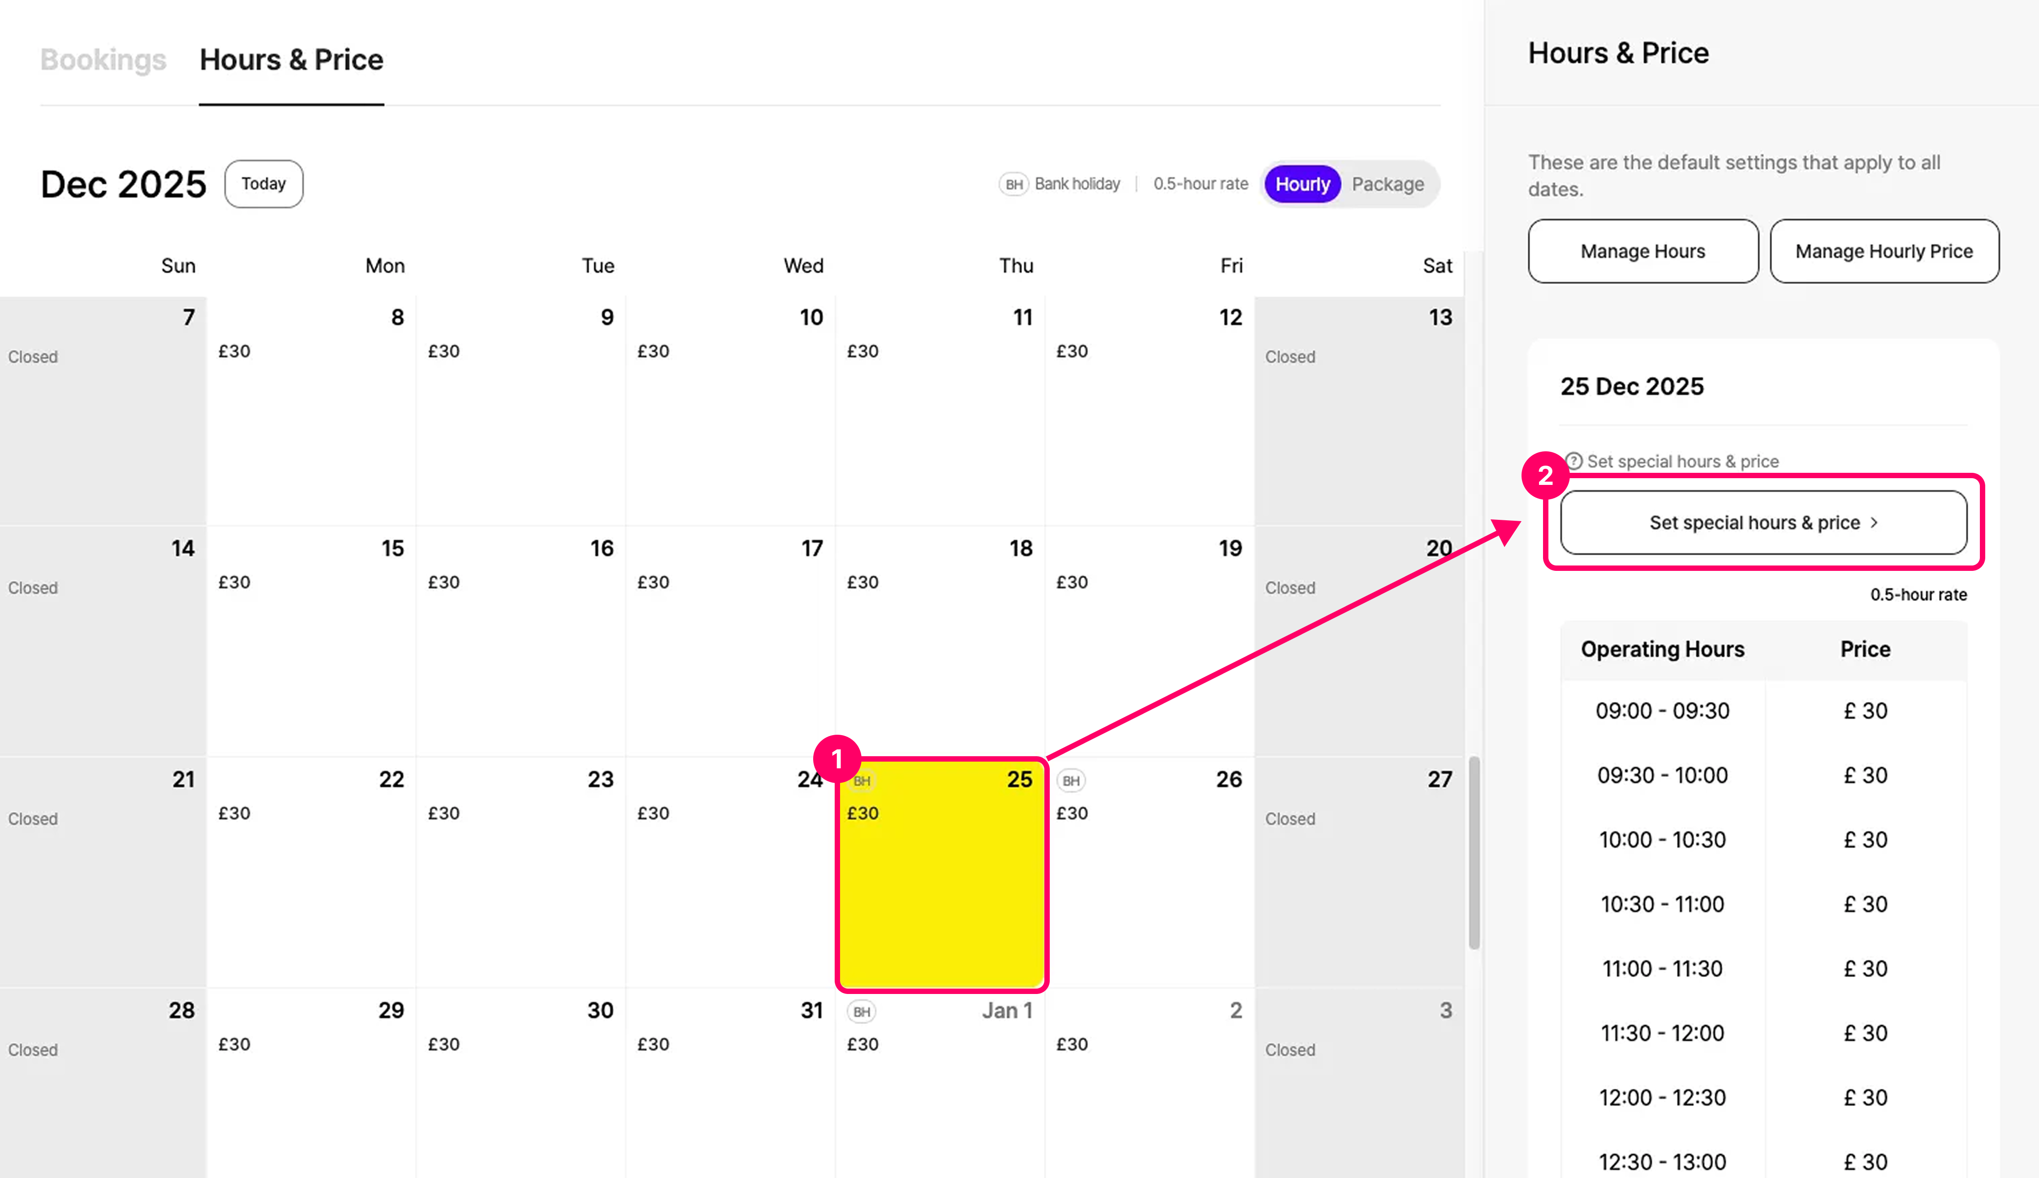Click the Today button
The width and height of the screenshot is (2039, 1178).
(x=264, y=184)
